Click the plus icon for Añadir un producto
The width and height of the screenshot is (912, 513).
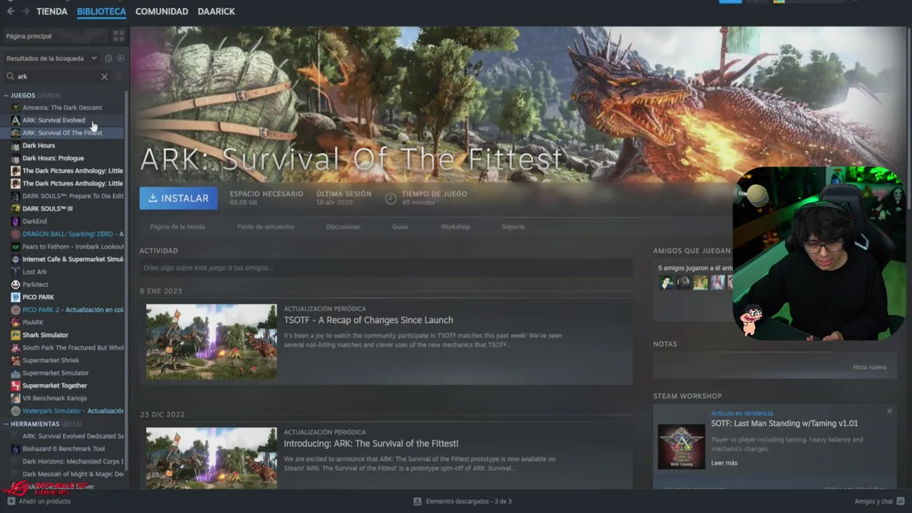click(10, 501)
